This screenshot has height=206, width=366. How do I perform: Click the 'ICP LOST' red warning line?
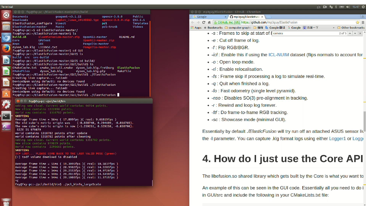click(66, 154)
